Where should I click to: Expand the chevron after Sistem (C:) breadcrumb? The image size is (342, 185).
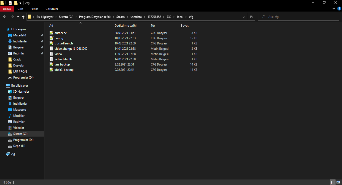click(76, 17)
